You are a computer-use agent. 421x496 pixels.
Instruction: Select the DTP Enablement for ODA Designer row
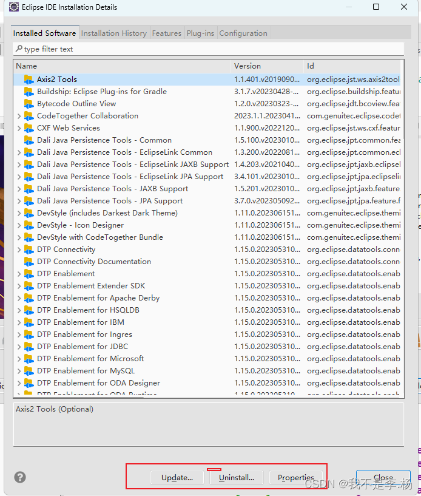[x=207, y=383]
